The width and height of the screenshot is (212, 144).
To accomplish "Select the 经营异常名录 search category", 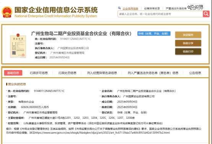I will coord(152,9).
